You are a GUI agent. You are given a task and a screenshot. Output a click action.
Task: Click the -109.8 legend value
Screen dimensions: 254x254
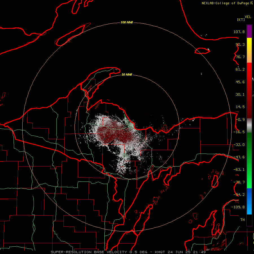click(x=238, y=207)
